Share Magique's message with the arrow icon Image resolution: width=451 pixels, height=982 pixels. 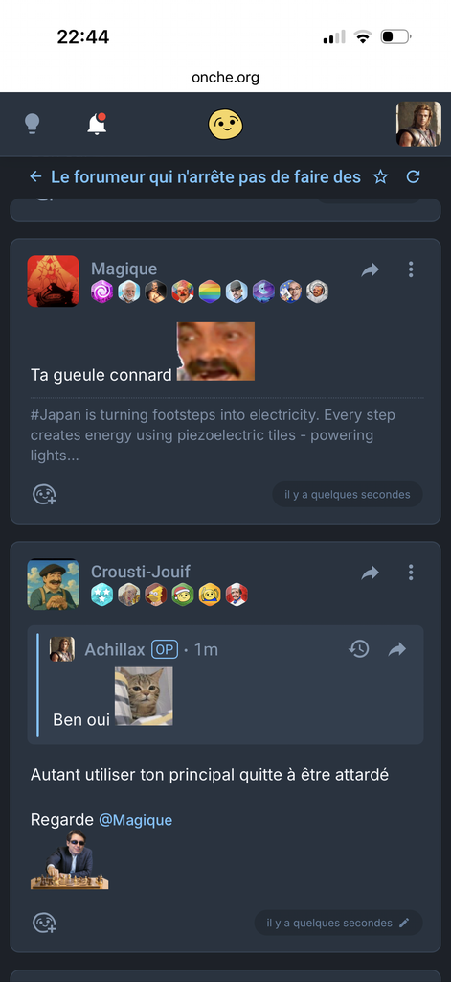coord(371,269)
